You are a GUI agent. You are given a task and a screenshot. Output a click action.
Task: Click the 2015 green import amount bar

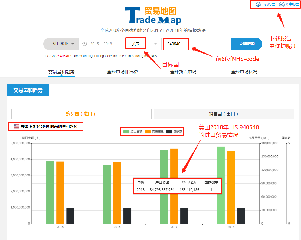50,192
